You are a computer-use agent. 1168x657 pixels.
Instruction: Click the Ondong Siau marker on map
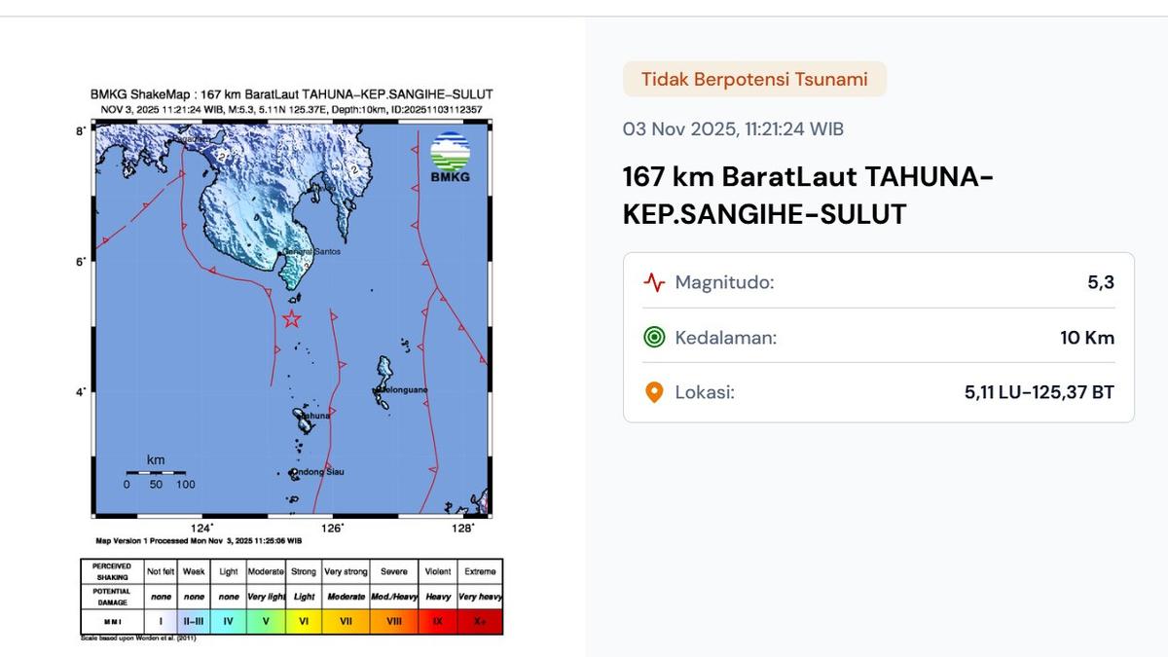[x=293, y=473]
